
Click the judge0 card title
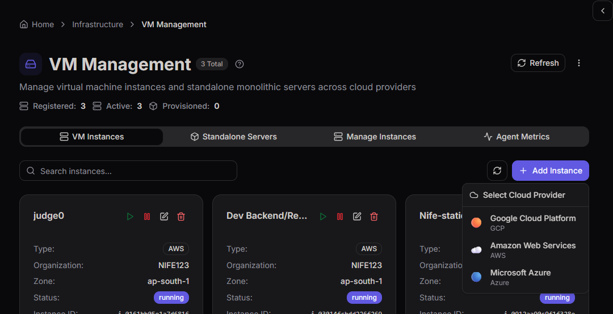click(x=49, y=215)
